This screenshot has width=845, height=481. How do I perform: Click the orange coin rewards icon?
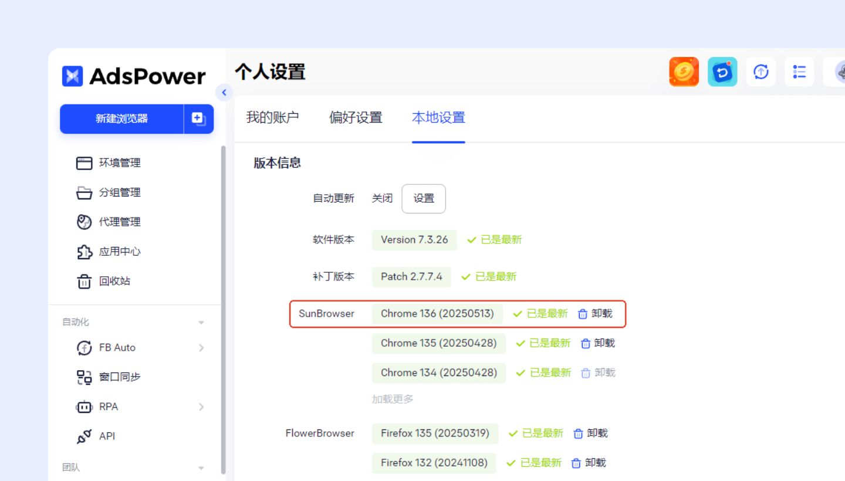tap(684, 72)
